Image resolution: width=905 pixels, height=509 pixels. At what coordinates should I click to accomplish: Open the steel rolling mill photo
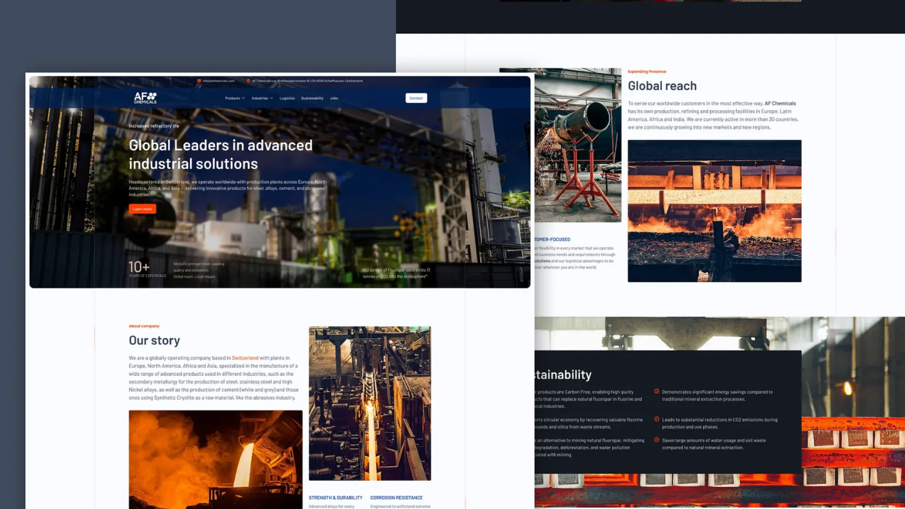click(370, 403)
